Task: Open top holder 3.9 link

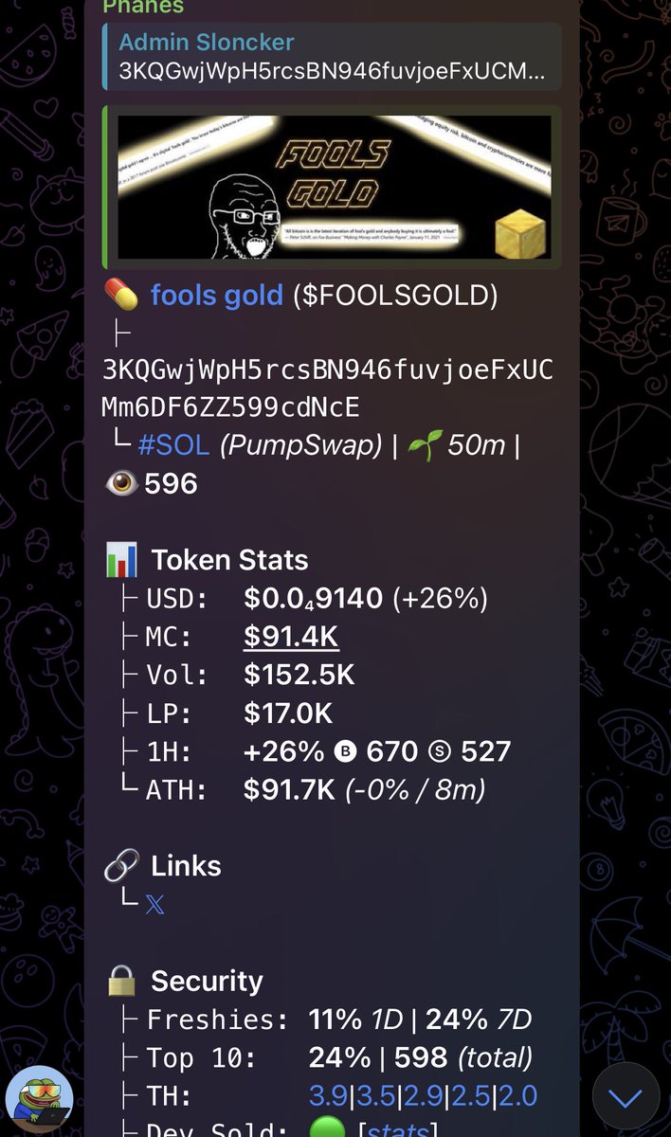Action: point(329,1096)
